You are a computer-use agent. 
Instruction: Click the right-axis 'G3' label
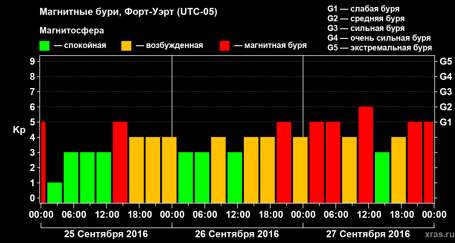(x=446, y=92)
